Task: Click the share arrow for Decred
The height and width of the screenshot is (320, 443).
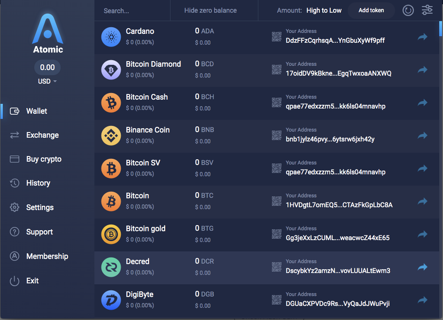Action: coord(422,267)
